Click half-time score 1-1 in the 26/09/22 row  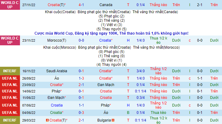click(x=200, y=78)
